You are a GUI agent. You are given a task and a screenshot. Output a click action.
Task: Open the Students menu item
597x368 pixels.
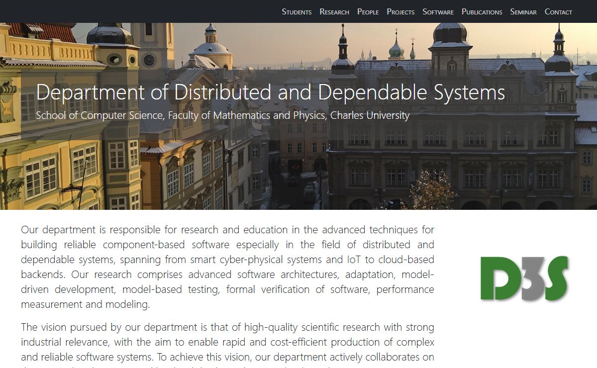pyautogui.click(x=297, y=12)
